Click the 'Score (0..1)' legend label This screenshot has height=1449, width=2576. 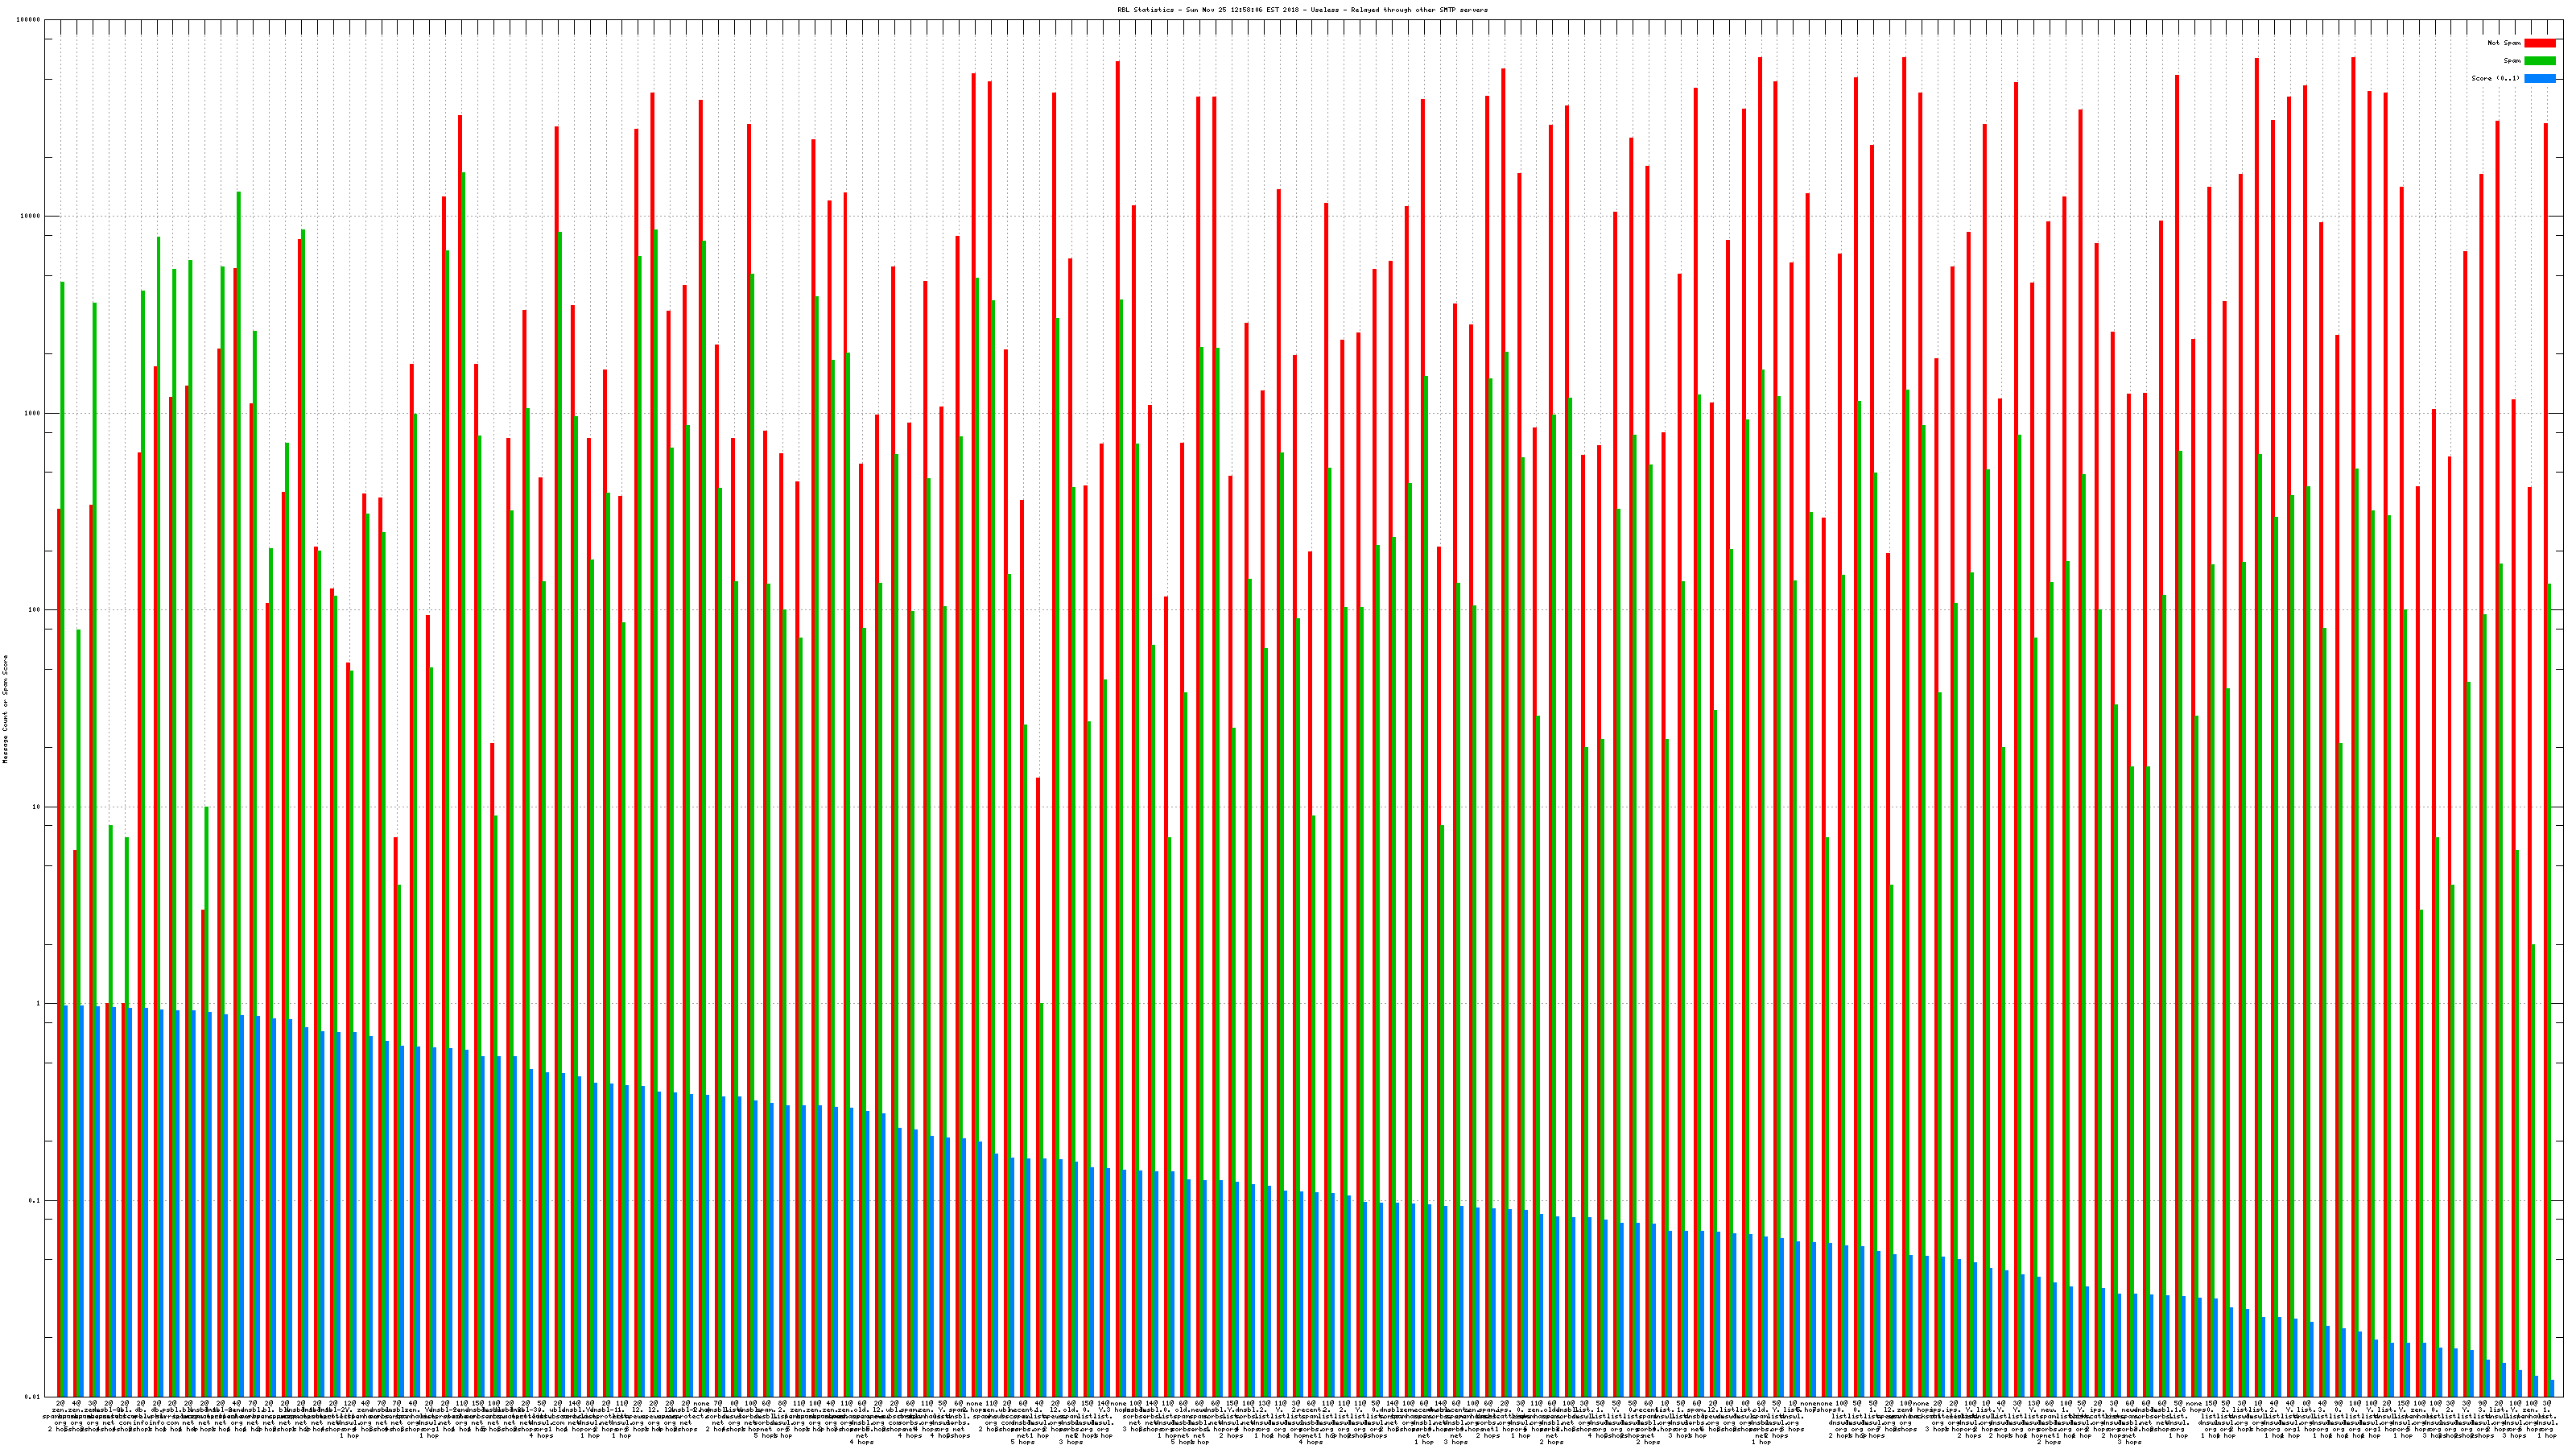2497,78
